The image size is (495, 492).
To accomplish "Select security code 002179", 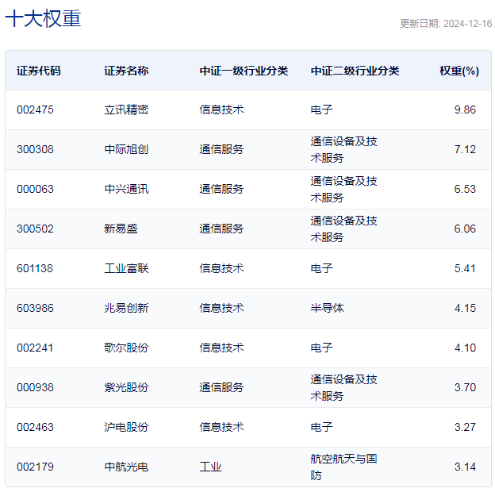I will 35,467.
